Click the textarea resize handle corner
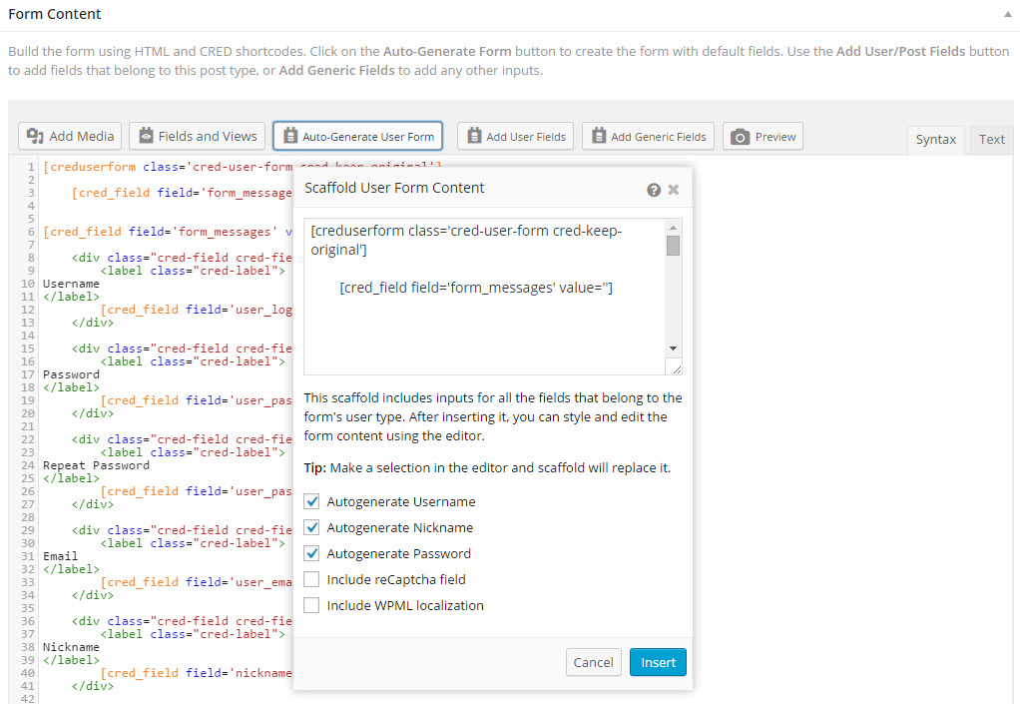The image size is (1020, 704). click(x=677, y=369)
